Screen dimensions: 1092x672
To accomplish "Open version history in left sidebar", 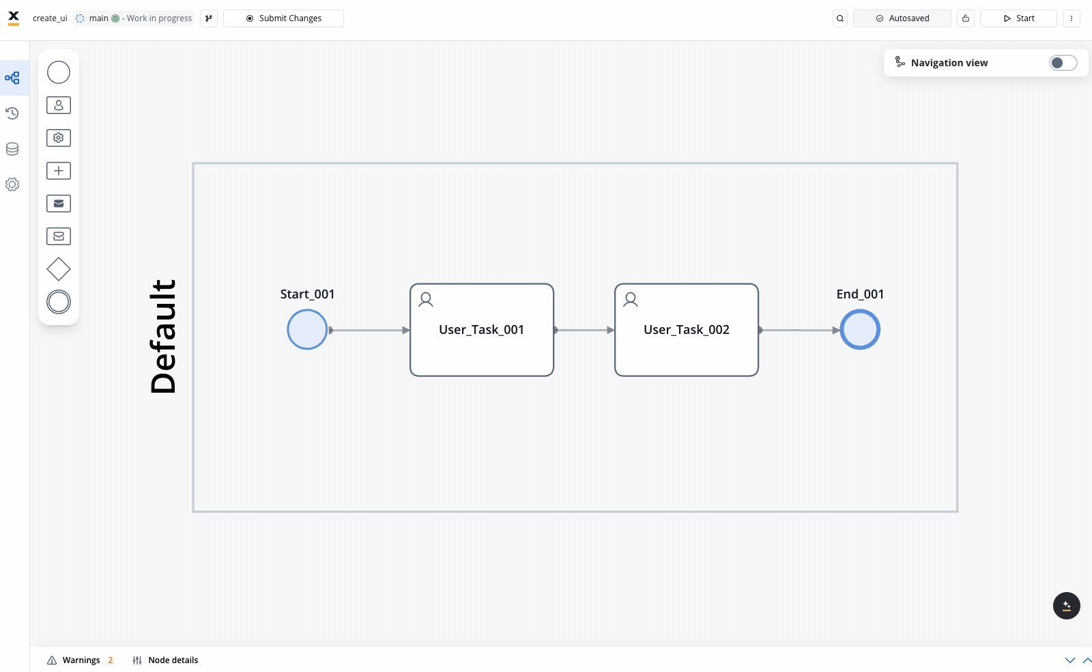I will [12, 113].
